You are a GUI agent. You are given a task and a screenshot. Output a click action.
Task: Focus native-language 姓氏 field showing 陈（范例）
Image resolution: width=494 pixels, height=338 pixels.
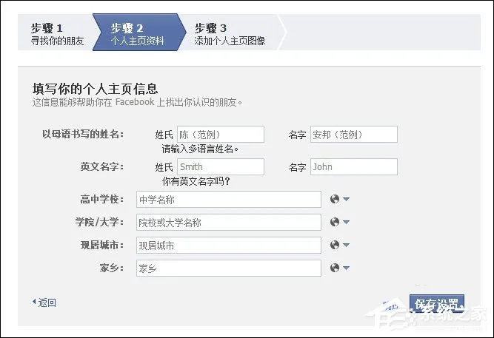221,135
